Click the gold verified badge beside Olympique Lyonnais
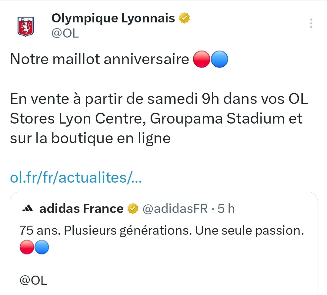 [x=184, y=18]
